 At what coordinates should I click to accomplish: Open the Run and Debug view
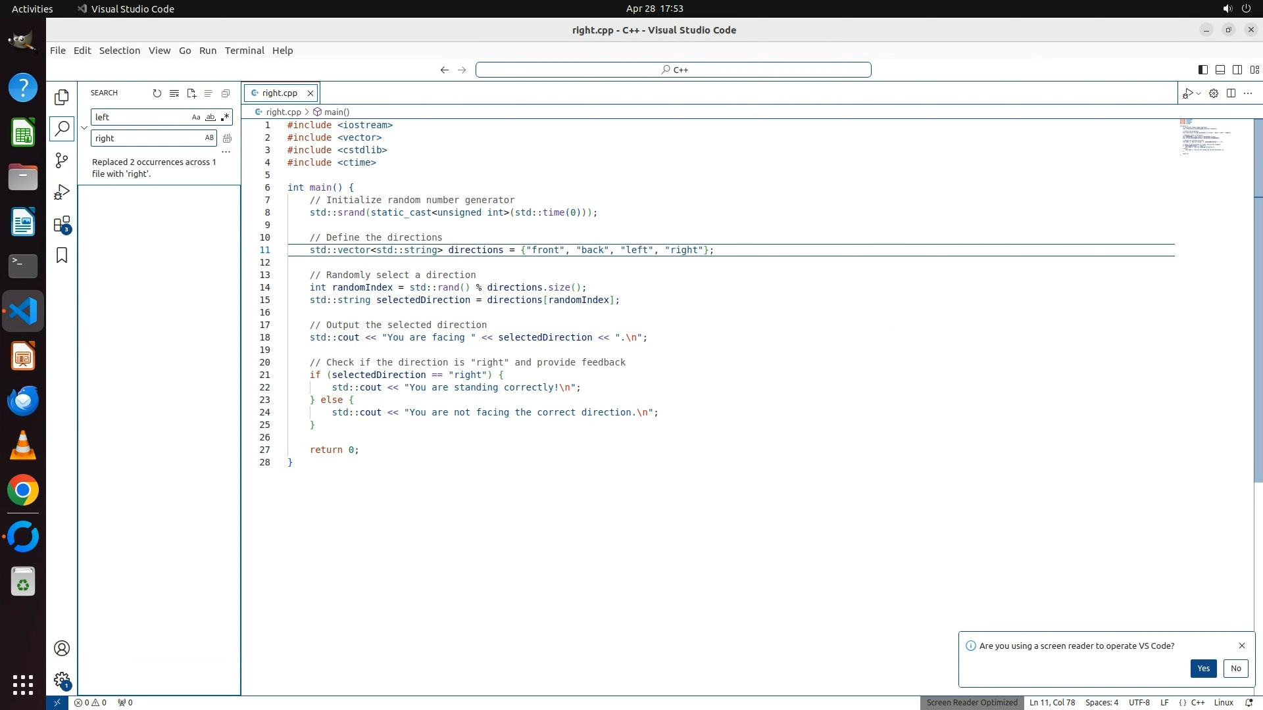tap(62, 192)
